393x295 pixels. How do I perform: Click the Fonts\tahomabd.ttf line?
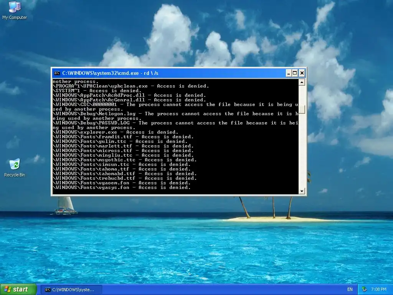[x=125, y=174]
